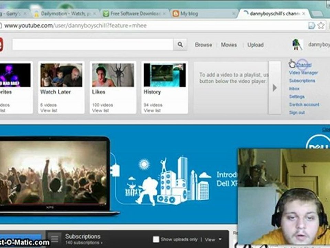Click the user avatar icon

point(297,44)
